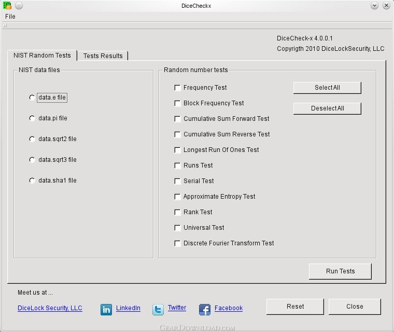The height and width of the screenshot is (332, 394).
Task: Open the LinkedIn text link
Action: 128,308
